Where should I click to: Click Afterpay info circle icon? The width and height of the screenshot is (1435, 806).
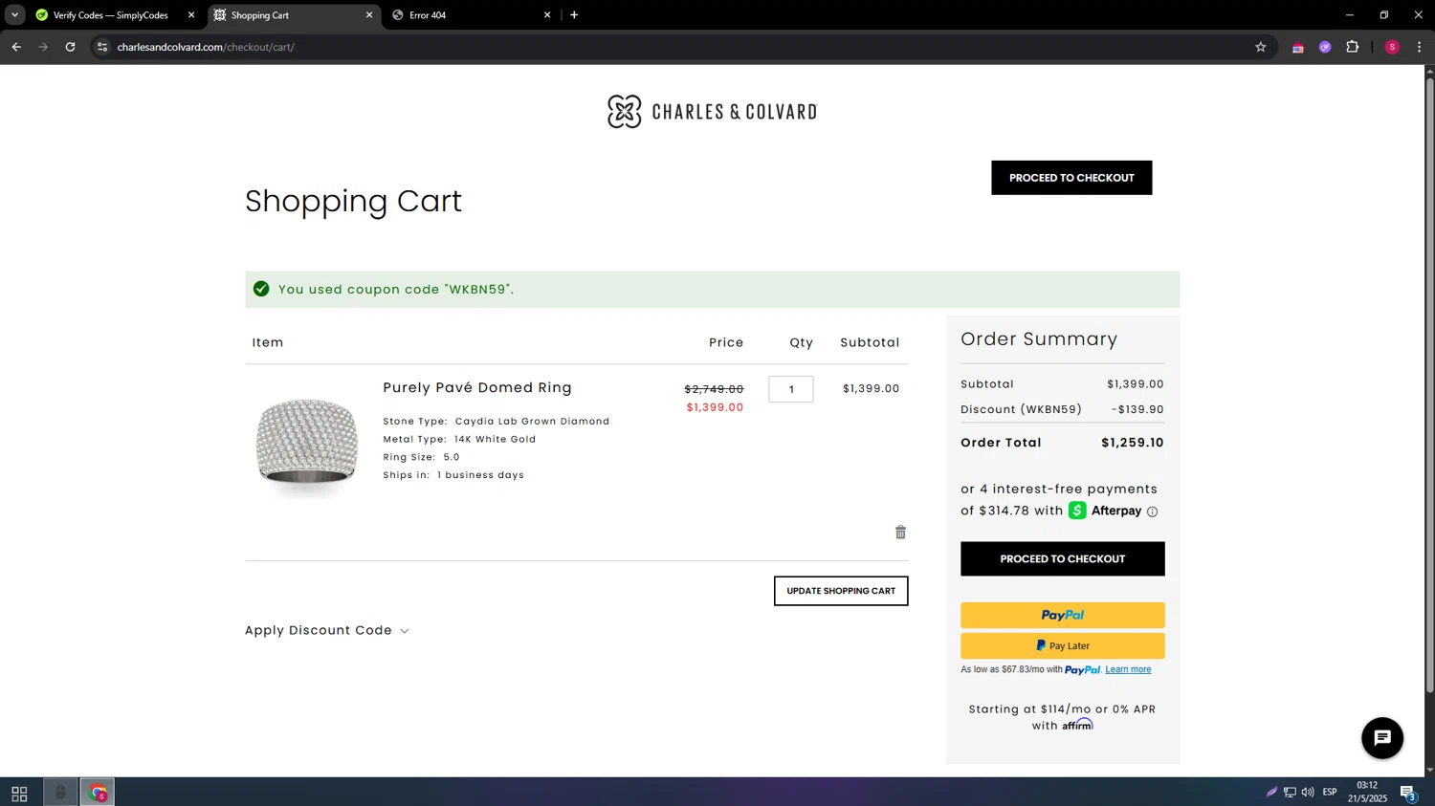tap(1153, 512)
